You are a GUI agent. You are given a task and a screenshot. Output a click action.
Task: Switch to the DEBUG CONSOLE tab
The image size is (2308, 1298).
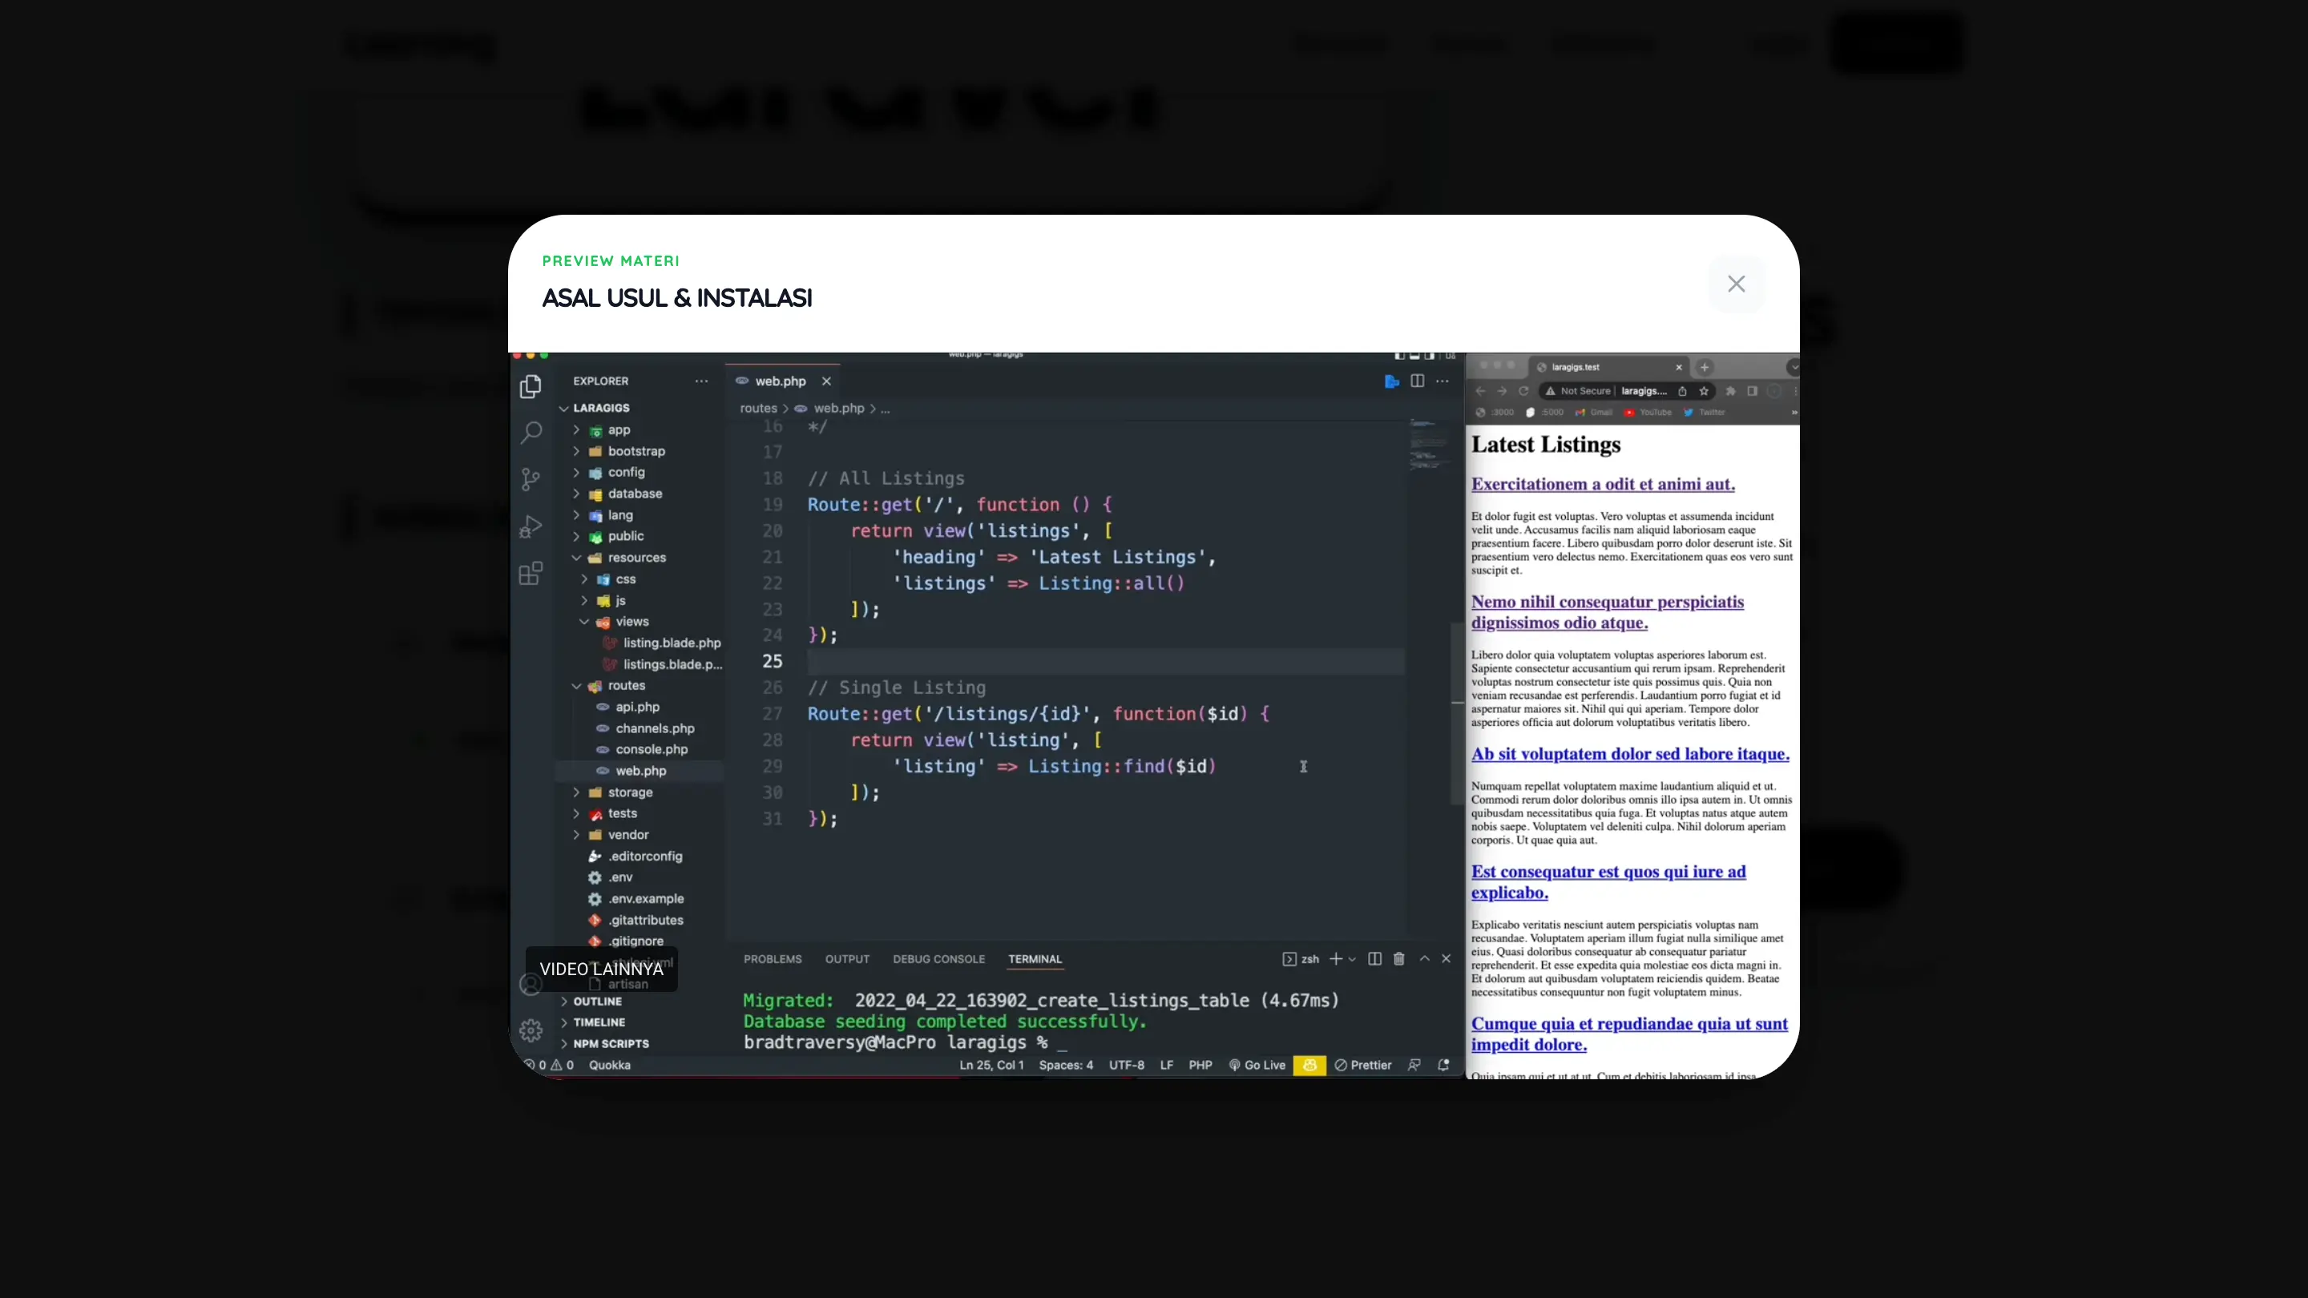[x=938, y=958]
